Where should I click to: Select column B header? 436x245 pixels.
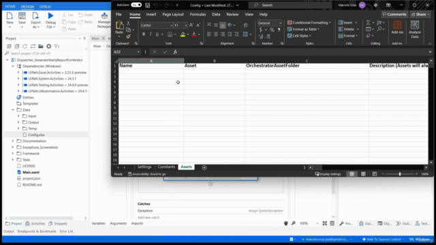coord(215,61)
